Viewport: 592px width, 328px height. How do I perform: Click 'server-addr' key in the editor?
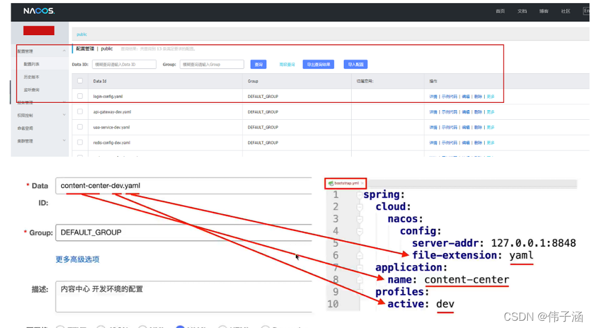click(x=445, y=243)
